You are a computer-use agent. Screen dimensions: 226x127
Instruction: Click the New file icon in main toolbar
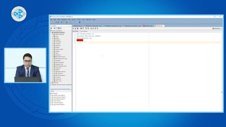[x=52, y=22]
